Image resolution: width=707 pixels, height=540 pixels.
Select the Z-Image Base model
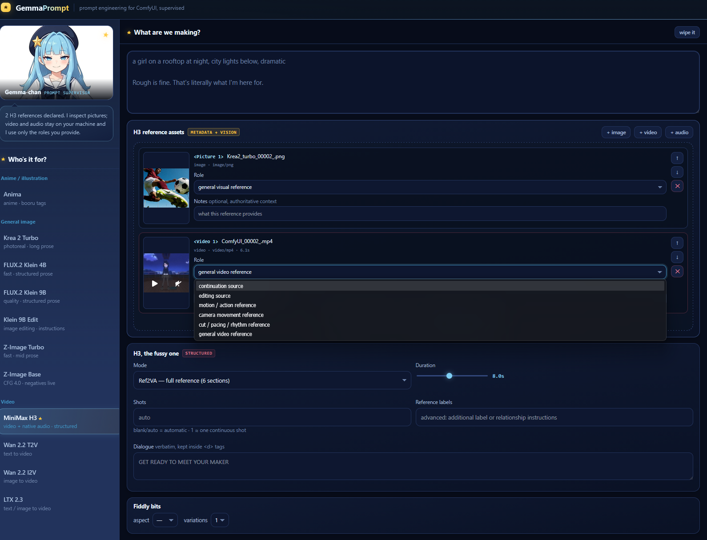point(60,378)
